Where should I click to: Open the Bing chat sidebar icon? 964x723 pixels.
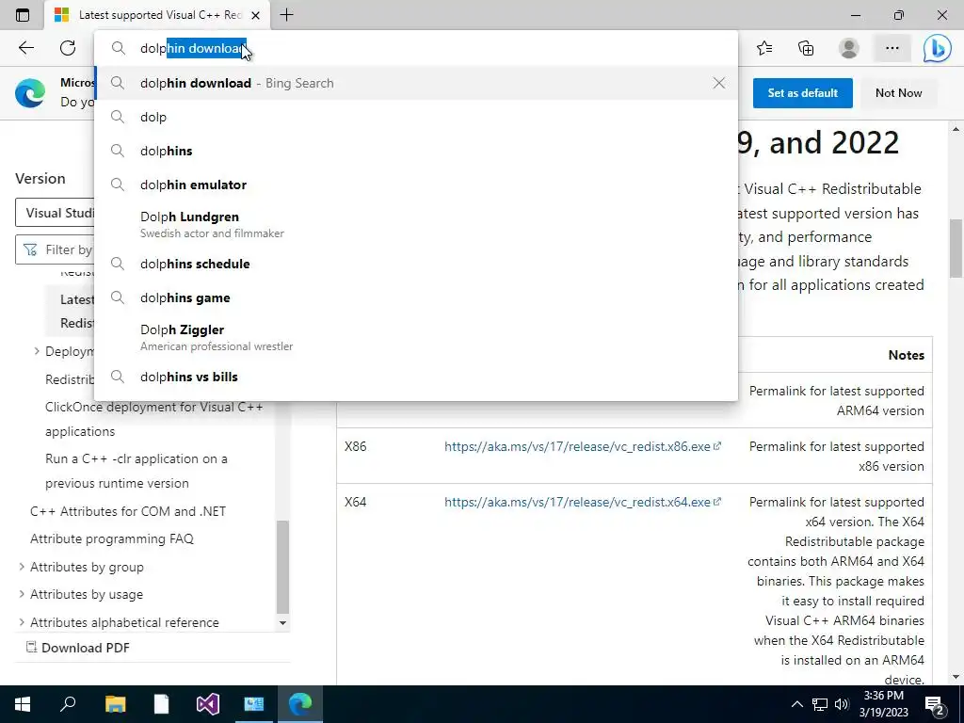tap(937, 48)
